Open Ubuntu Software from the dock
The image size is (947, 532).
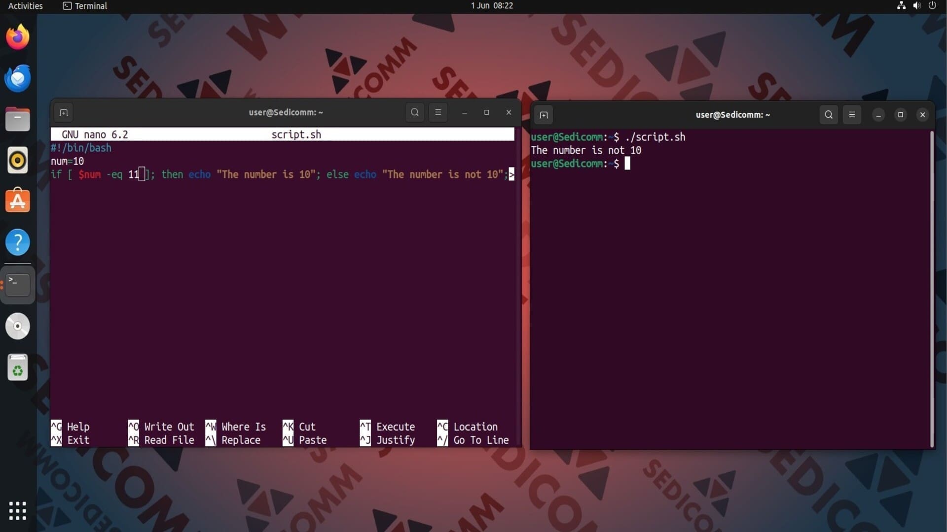[18, 201]
